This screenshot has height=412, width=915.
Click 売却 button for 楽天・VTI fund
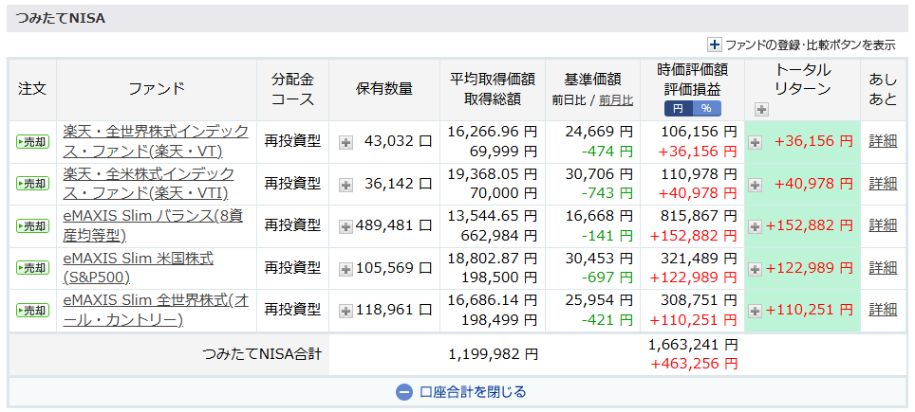(32, 184)
